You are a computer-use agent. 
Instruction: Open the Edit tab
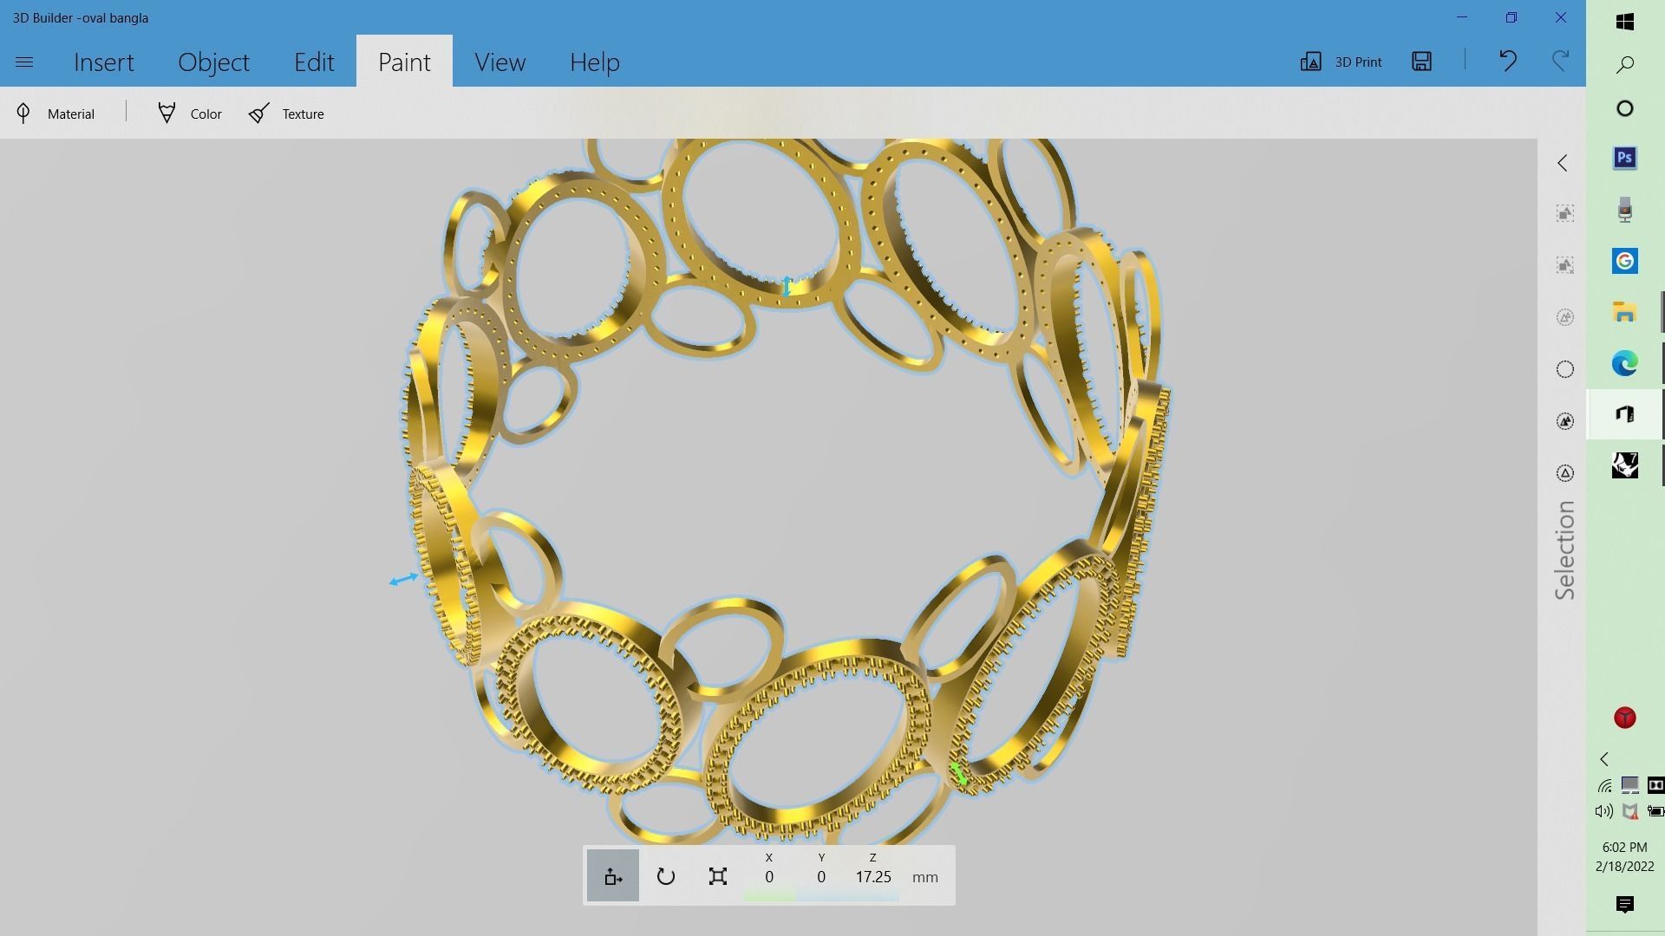(314, 62)
